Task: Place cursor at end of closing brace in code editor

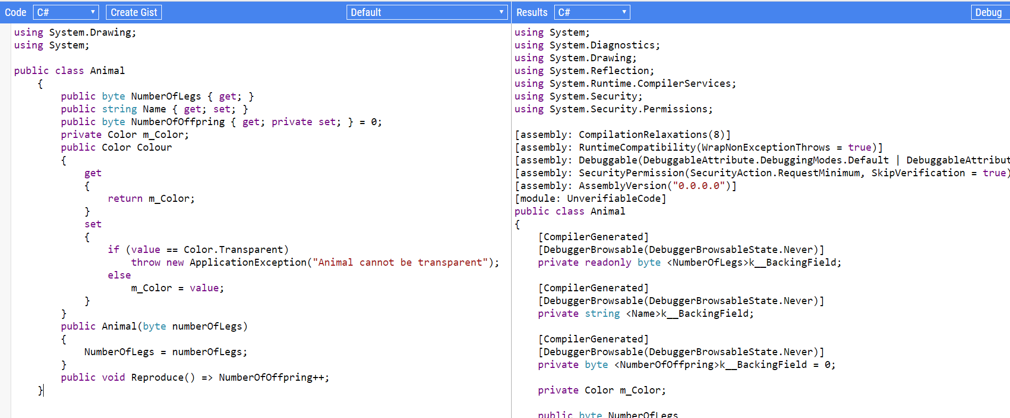Action: (x=43, y=390)
